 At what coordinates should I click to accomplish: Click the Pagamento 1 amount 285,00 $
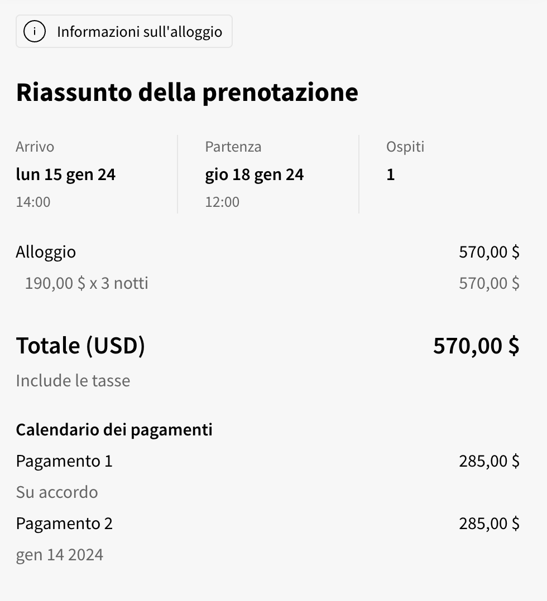click(x=489, y=461)
